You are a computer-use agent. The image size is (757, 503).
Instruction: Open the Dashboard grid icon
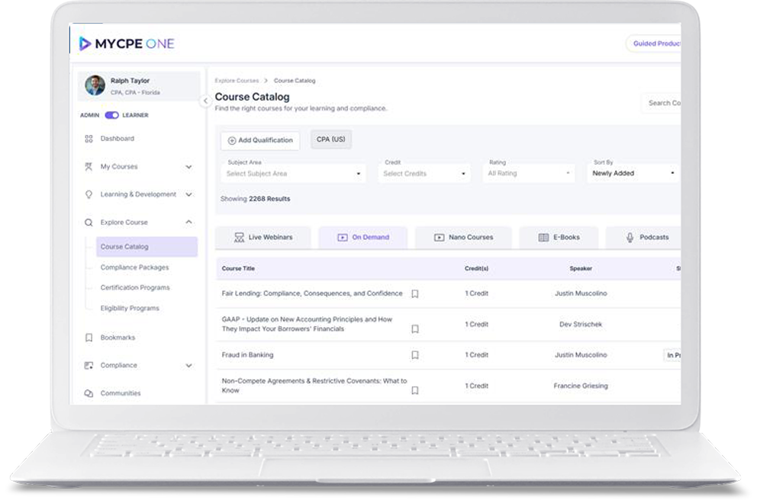click(89, 139)
